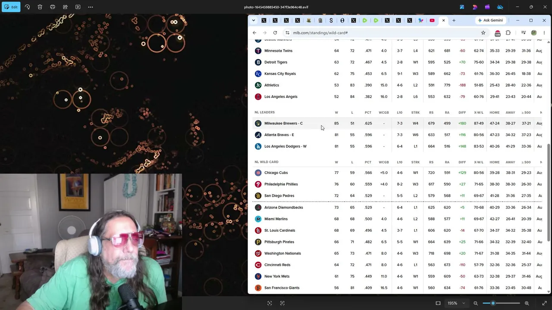Click the Pittsburgh Pirates logo icon
The height and width of the screenshot is (310, 552).
click(258, 242)
